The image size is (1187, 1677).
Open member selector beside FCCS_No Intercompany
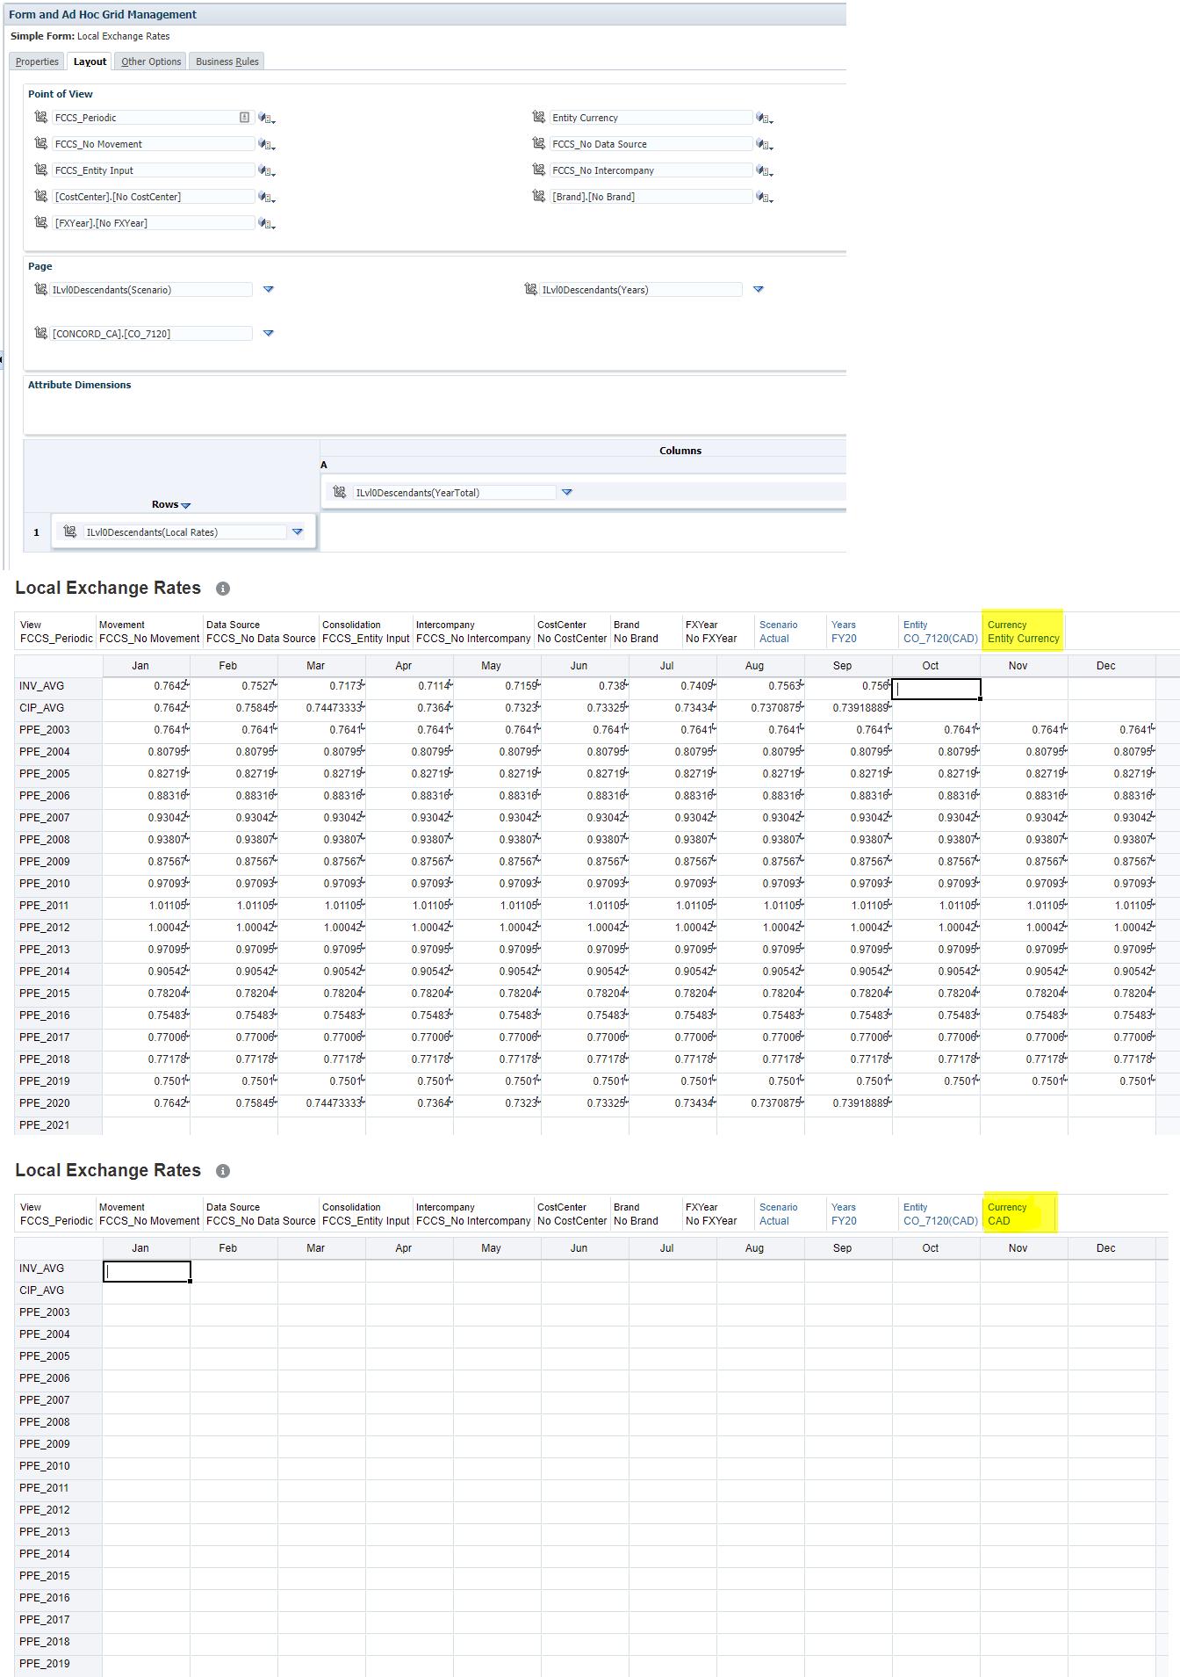tap(765, 171)
